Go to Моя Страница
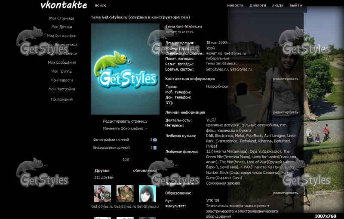 tap(61, 18)
